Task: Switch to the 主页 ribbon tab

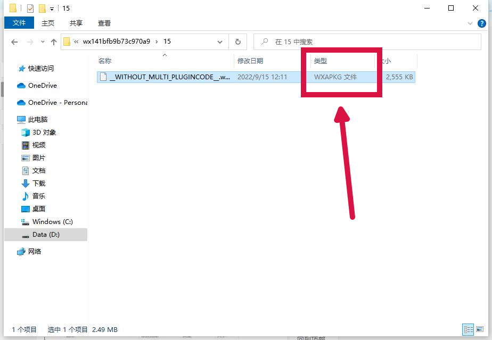Action: tap(48, 23)
